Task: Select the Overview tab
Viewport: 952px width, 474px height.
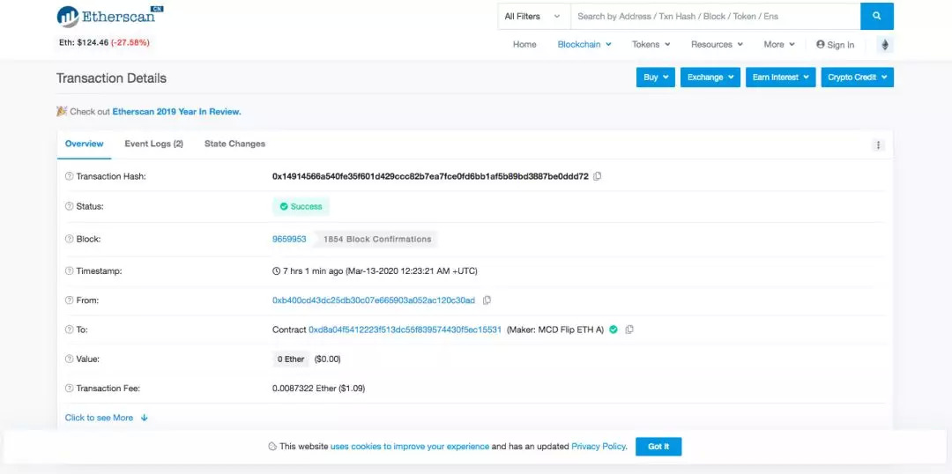Action: (x=85, y=144)
